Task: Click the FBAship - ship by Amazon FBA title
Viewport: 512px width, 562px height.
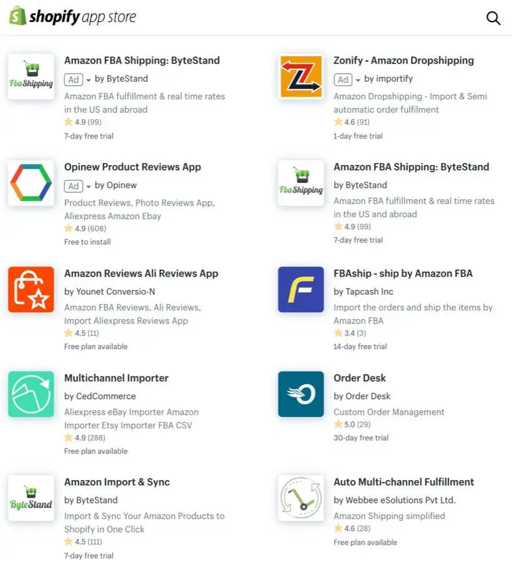Action: (403, 273)
